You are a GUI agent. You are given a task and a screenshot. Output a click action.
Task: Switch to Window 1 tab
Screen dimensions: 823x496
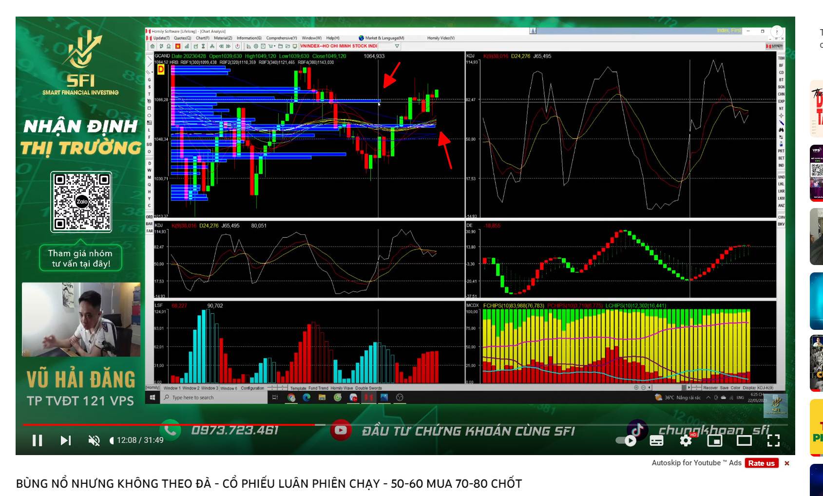pos(172,388)
